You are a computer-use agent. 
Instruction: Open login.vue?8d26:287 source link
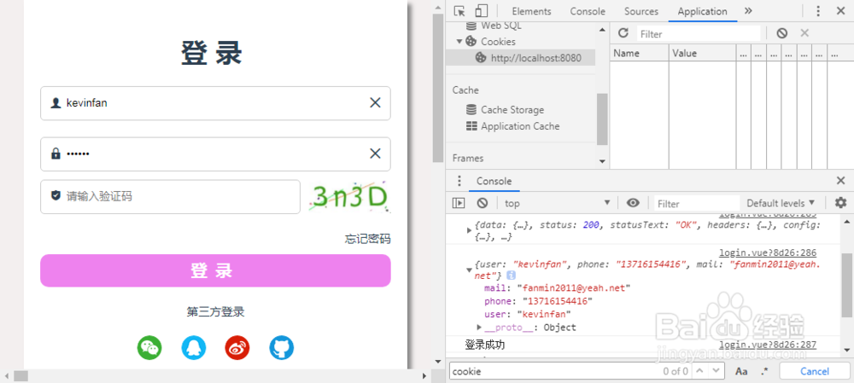[x=768, y=345]
